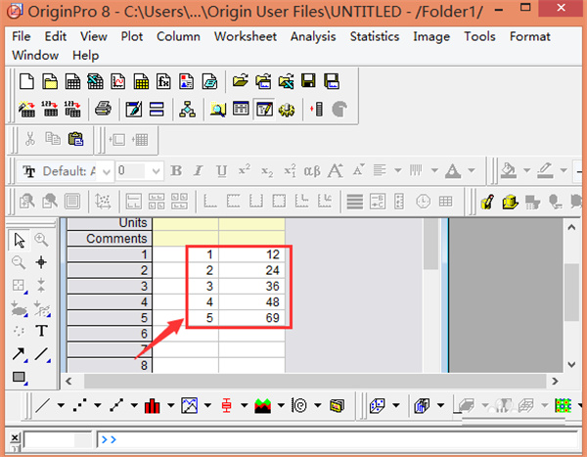
Task: Open the Worksheet menu
Action: [x=245, y=36]
